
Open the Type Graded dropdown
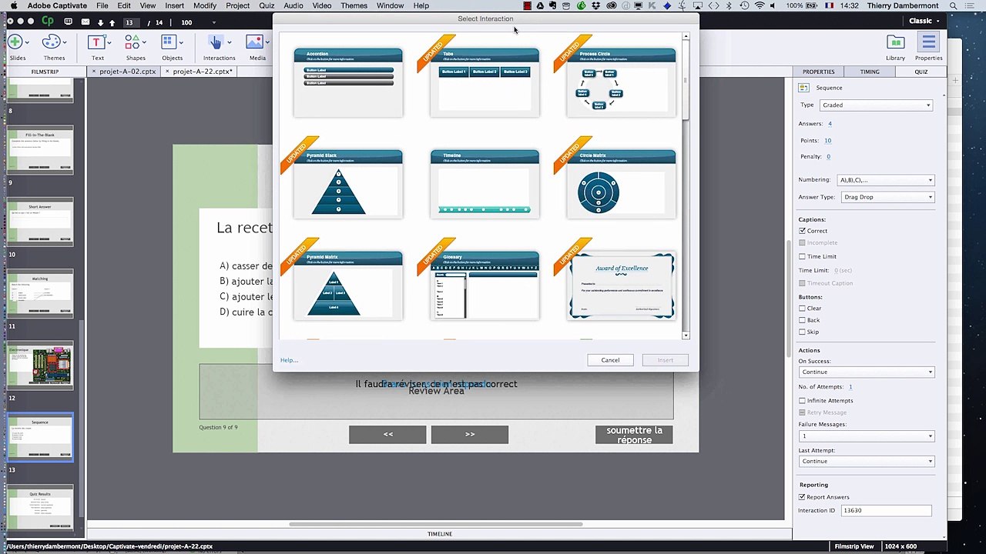(876, 105)
